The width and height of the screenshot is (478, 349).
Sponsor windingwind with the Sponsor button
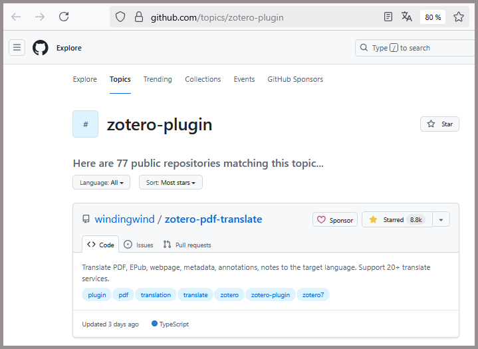pyautogui.click(x=334, y=219)
